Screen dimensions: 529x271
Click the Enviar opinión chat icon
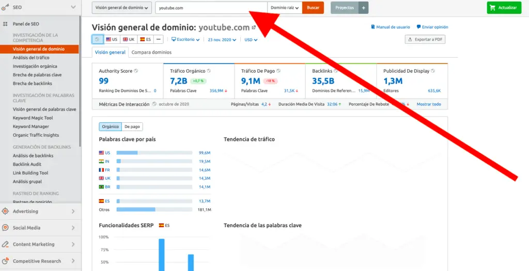(x=418, y=27)
